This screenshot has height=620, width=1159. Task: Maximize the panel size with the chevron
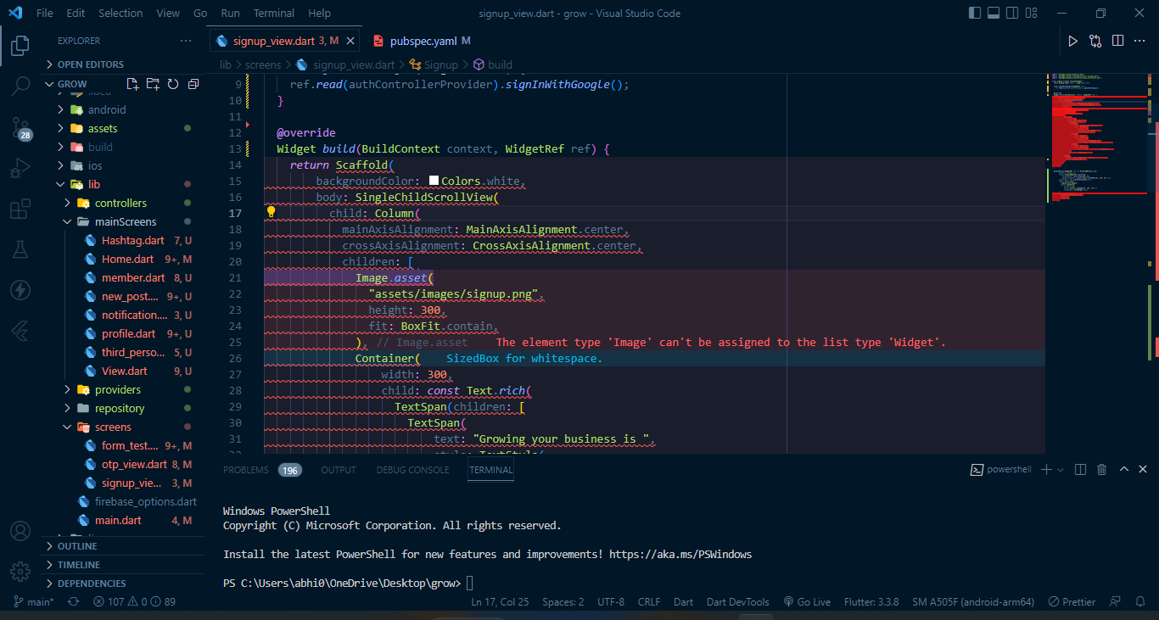pyautogui.click(x=1124, y=469)
